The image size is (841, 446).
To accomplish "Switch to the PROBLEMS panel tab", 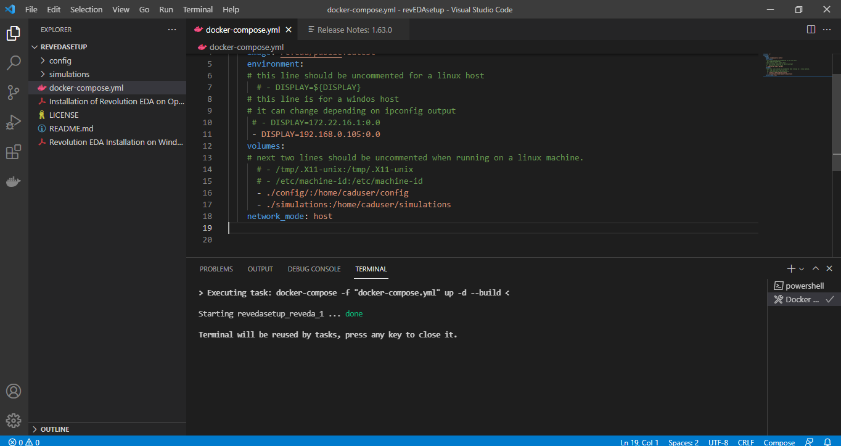I will 216,269.
